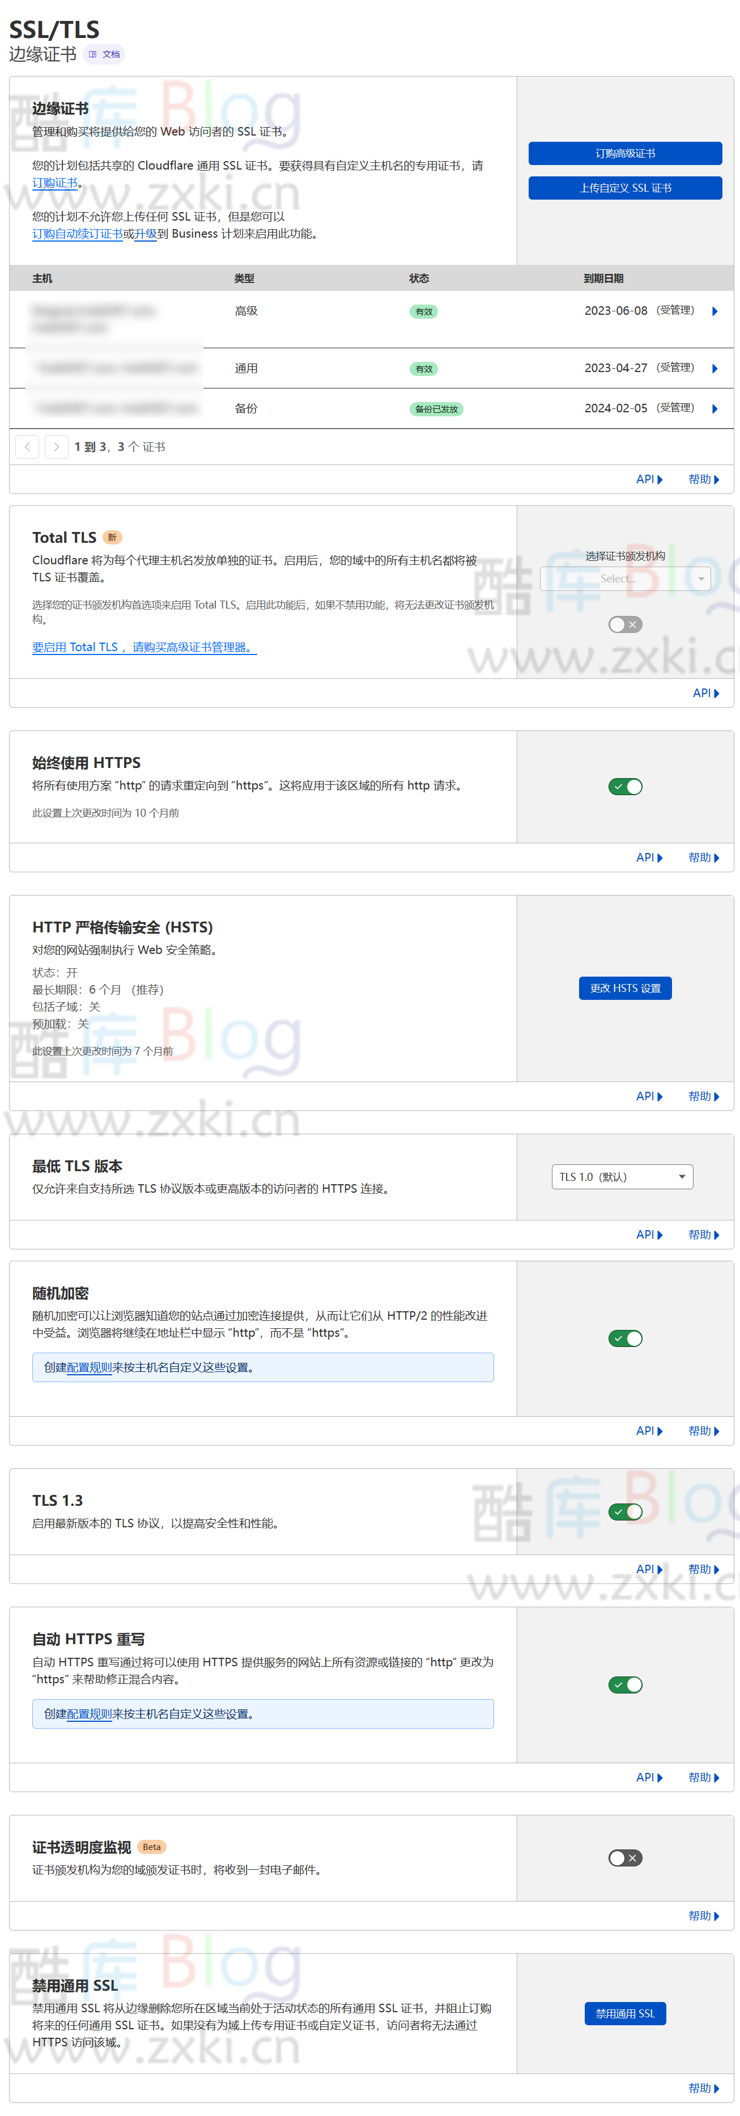Open 帮助 link for 证书透明度监视
This screenshot has width=740, height=2116.
point(704,1916)
